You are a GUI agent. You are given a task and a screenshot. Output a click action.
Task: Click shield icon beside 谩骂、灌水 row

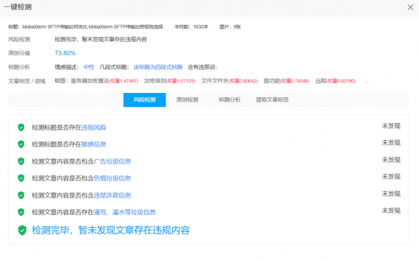click(x=21, y=212)
